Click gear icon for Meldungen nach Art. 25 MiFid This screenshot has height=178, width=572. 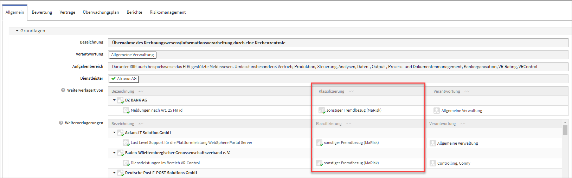pos(126,111)
